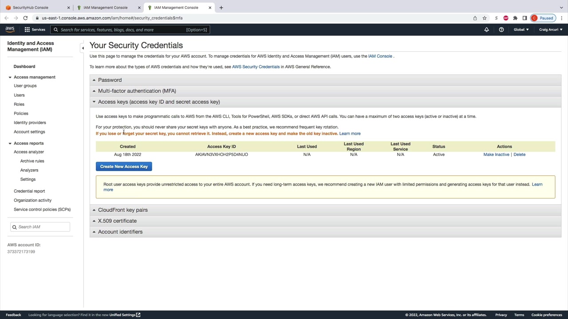Image resolution: width=568 pixels, height=319 pixels.
Task: Collapse the Access reports sidebar group
Action: 10,144
